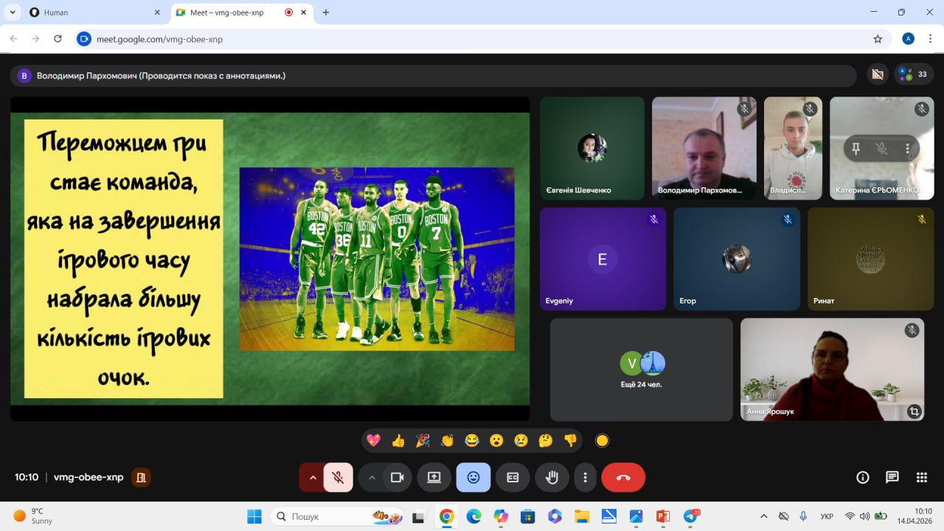Open the in-call chat panel
Image resolution: width=944 pixels, height=531 pixels.
point(892,477)
